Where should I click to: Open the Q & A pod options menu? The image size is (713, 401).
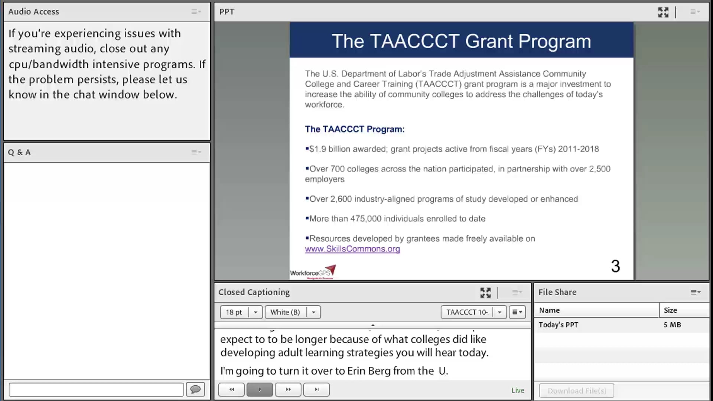coord(196,152)
